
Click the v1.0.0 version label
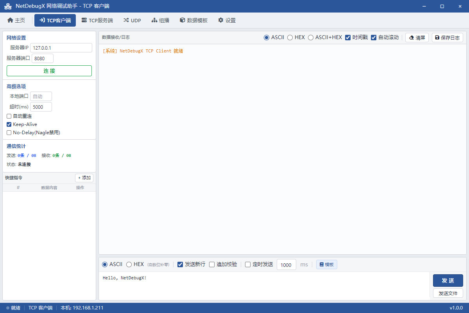[x=456, y=308]
